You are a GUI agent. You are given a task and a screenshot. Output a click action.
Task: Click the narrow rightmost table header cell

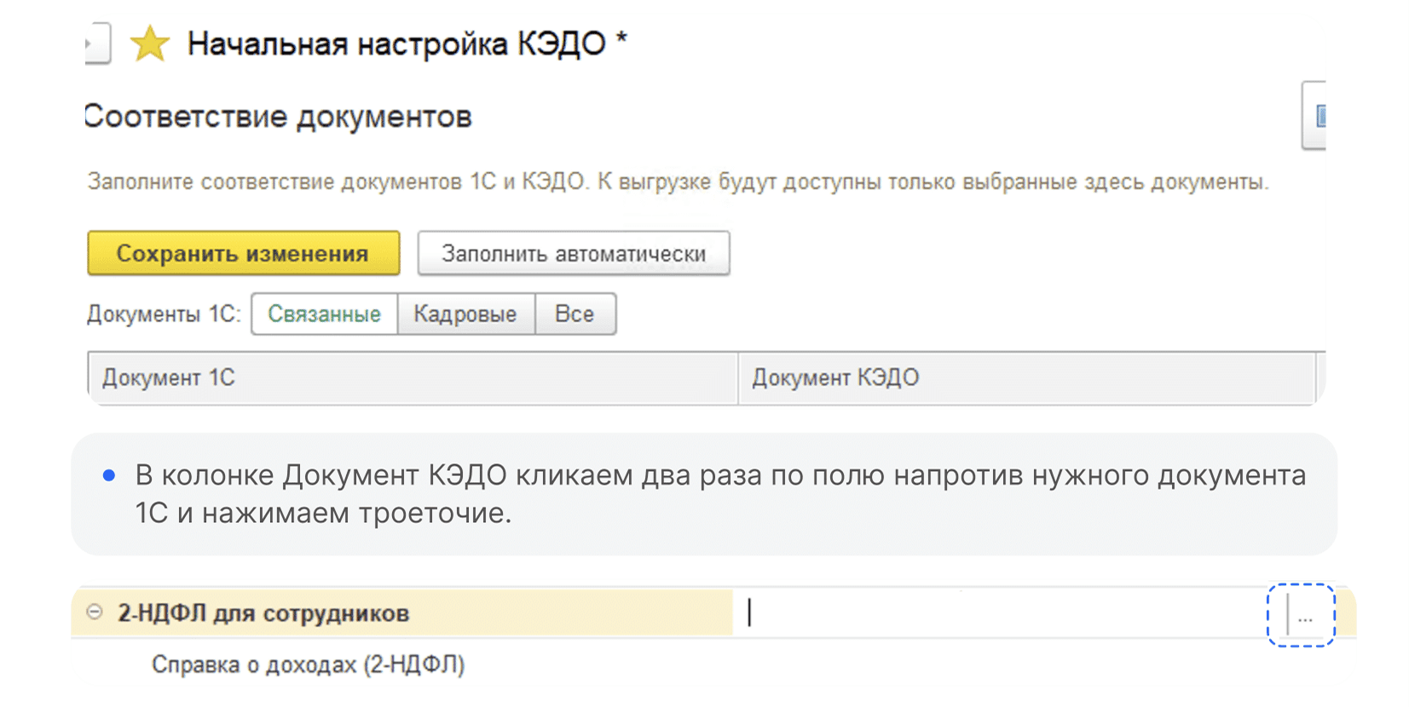(1320, 377)
